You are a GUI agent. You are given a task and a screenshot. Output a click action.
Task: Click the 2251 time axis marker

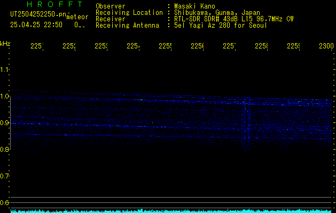[37, 46]
